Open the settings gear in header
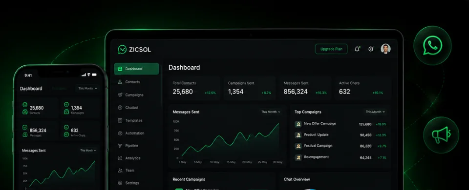The height and width of the screenshot is (190, 469). tap(371, 49)
